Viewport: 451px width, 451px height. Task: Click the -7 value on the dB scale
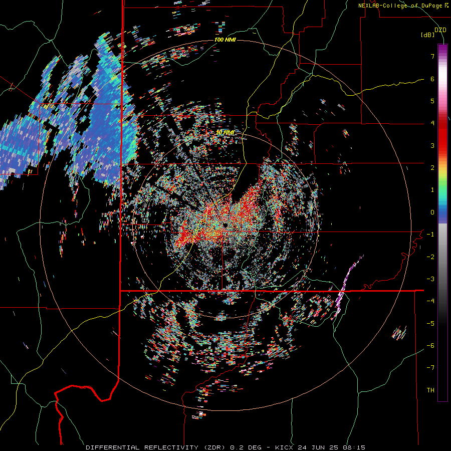click(x=430, y=368)
